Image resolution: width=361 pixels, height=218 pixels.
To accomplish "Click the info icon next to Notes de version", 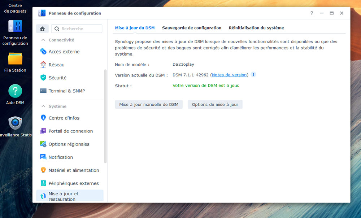I will [x=253, y=75].
